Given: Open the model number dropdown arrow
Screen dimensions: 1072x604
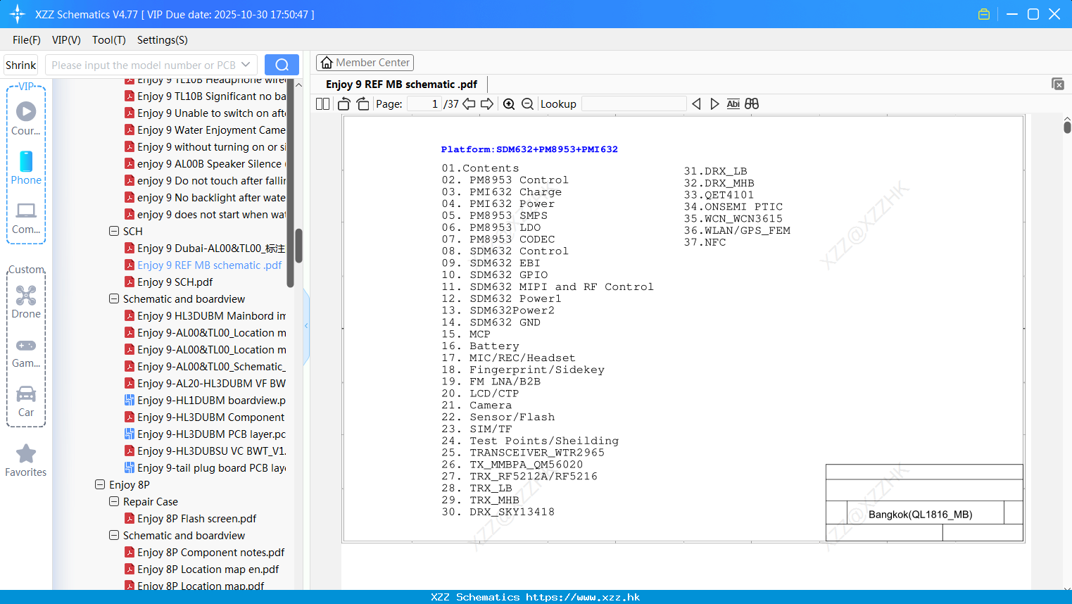Looking at the screenshot, I should click(246, 65).
